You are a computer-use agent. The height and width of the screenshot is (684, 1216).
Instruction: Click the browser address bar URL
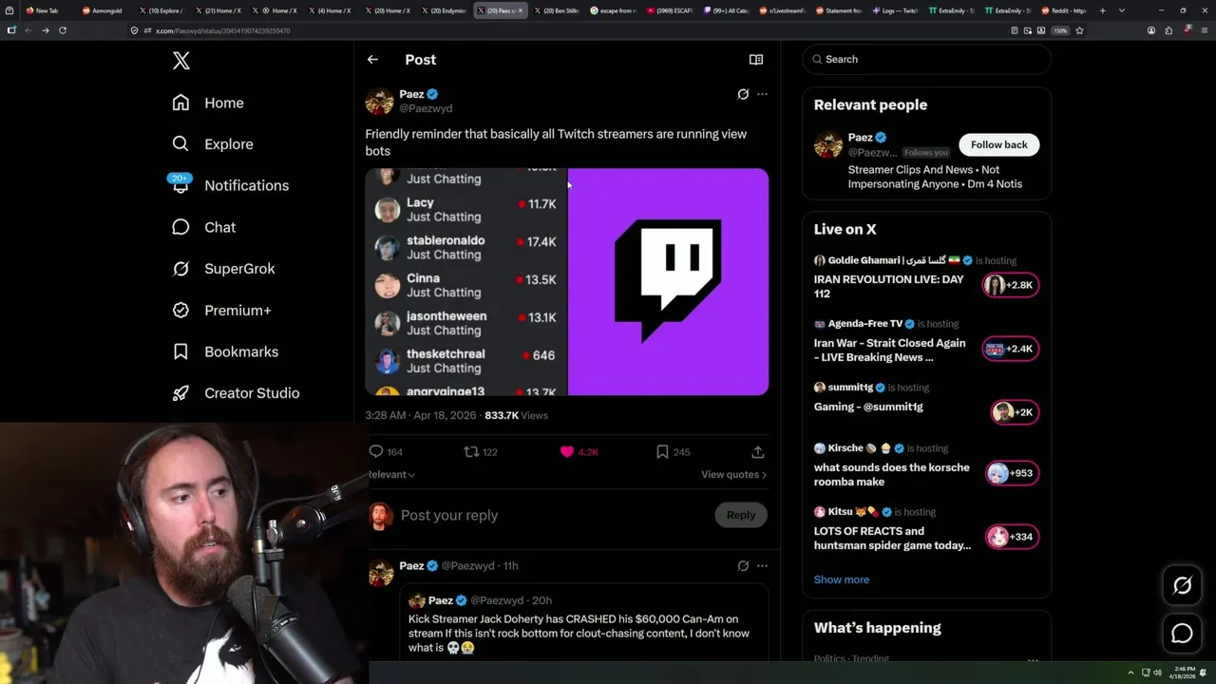click(x=222, y=30)
